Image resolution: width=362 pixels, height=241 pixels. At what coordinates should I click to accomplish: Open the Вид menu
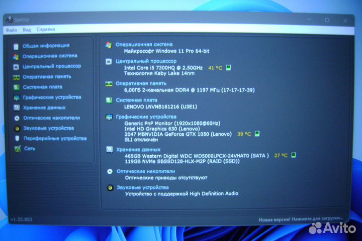(x=27, y=30)
